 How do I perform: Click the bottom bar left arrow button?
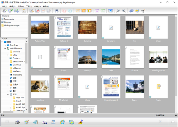[7, 122]
